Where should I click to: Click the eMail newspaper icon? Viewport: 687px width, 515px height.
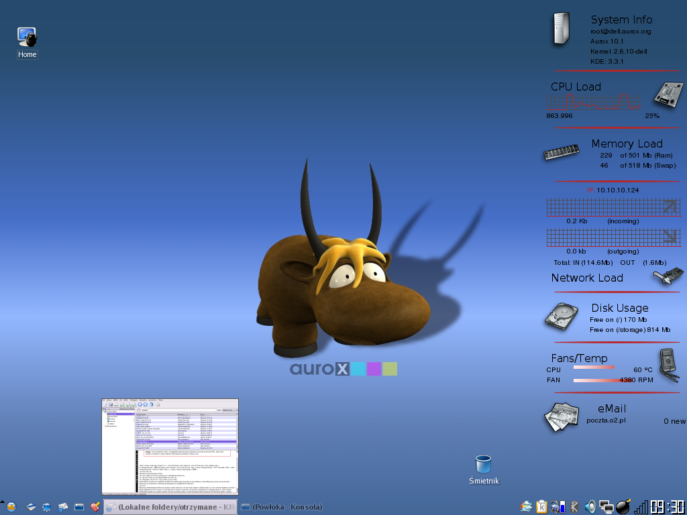click(x=562, y=416)
